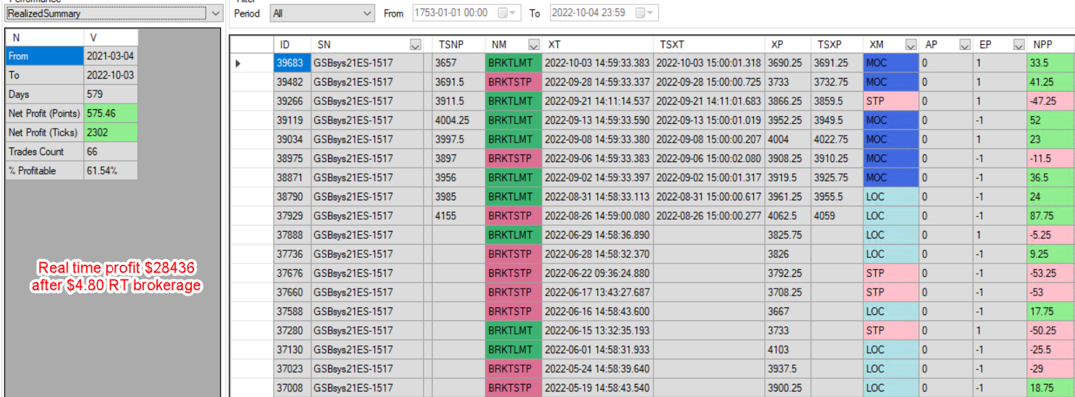Open the To date calendar picker

click(644, 13)
